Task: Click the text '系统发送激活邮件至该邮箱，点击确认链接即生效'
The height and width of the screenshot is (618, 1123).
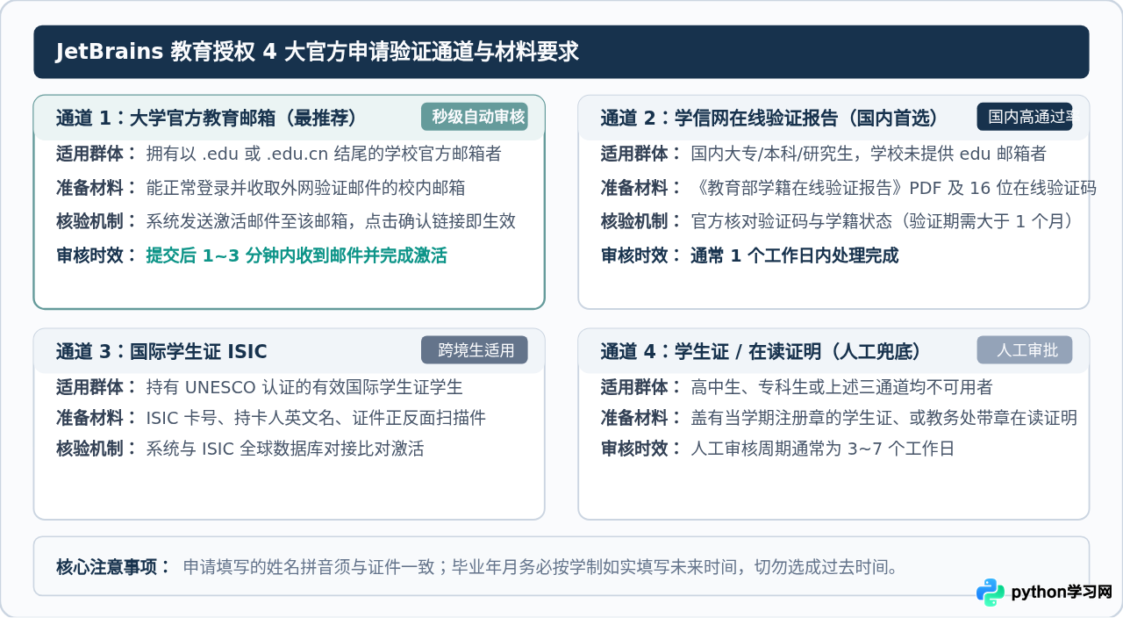Action: point(331,221)
